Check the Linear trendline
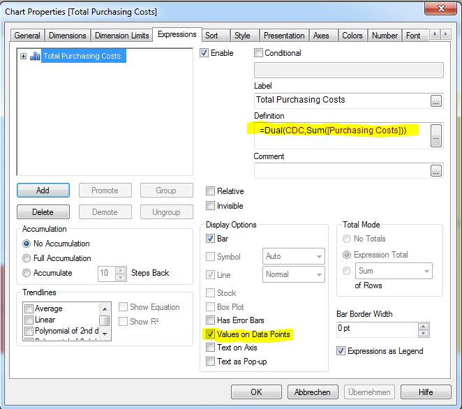Image resolution: width=462 pixels, height=409 pixels. [x=29, y=320]
